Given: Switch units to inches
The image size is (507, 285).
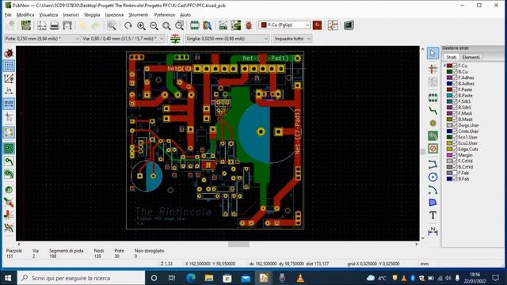Looking at the screenshot, I should (x=9, y=91).
